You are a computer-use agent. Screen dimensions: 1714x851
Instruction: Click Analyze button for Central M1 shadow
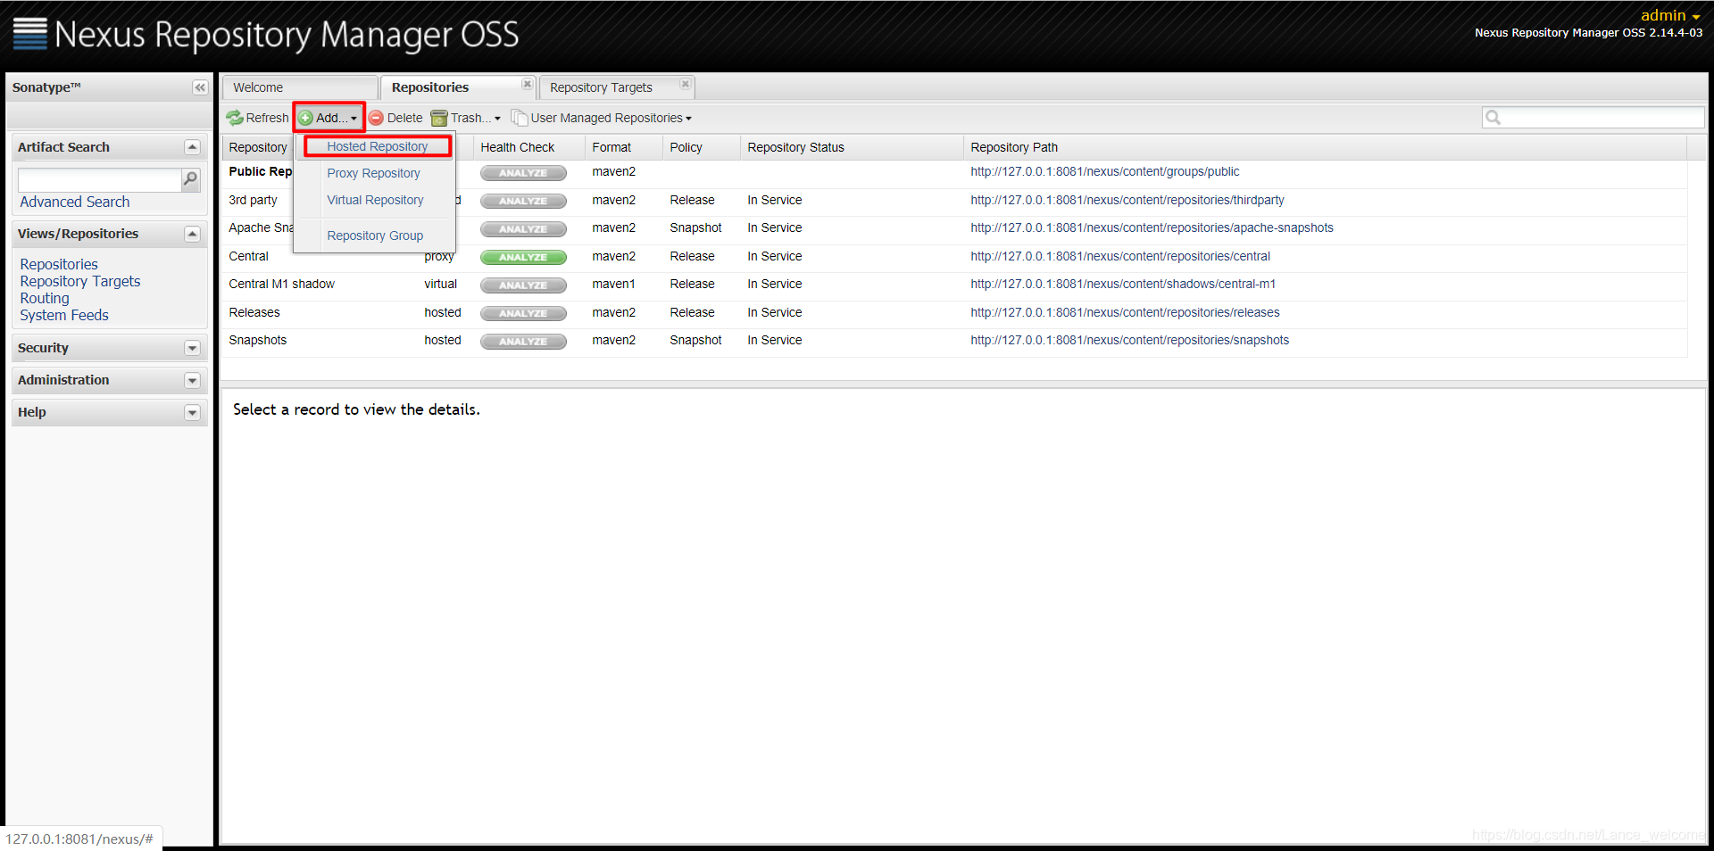coord(523,285)
